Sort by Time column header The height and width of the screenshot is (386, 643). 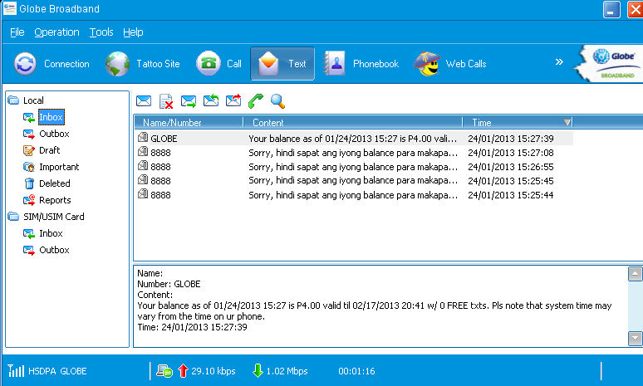518,123
